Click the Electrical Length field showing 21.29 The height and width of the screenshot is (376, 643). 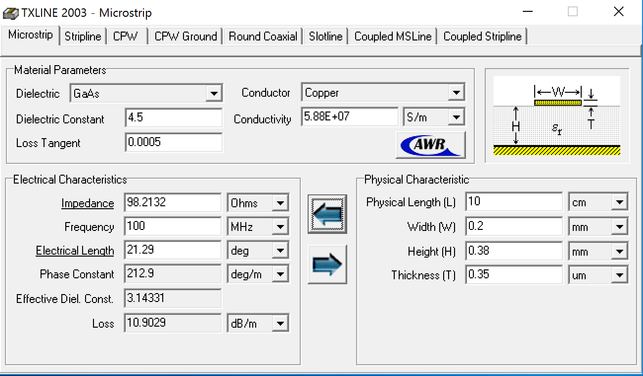(x=173, y=250)
